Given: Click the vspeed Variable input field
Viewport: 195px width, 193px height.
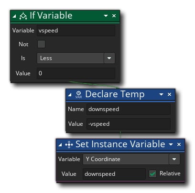Looking at the screenshot, I should point(76,30).
